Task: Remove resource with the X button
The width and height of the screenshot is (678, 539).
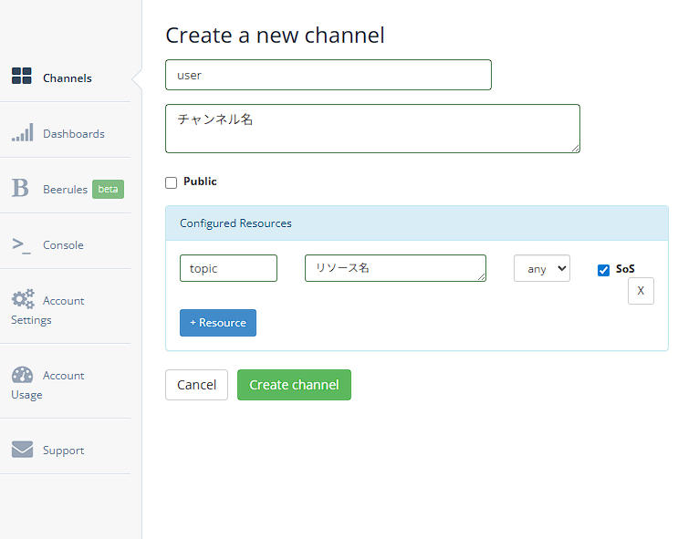Action: tap(641, 291)
